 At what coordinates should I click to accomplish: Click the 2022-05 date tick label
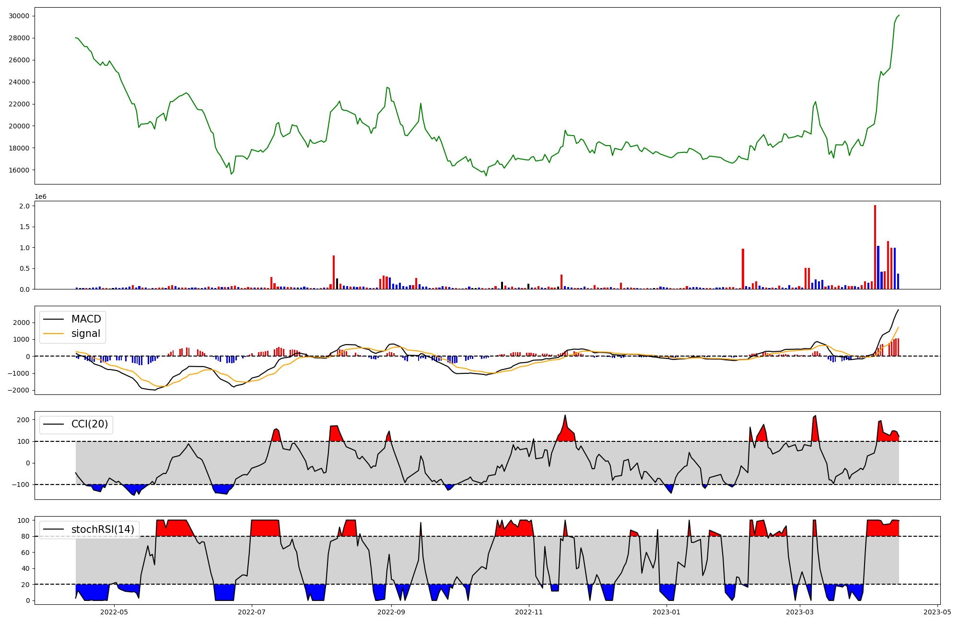click(115, 612)
